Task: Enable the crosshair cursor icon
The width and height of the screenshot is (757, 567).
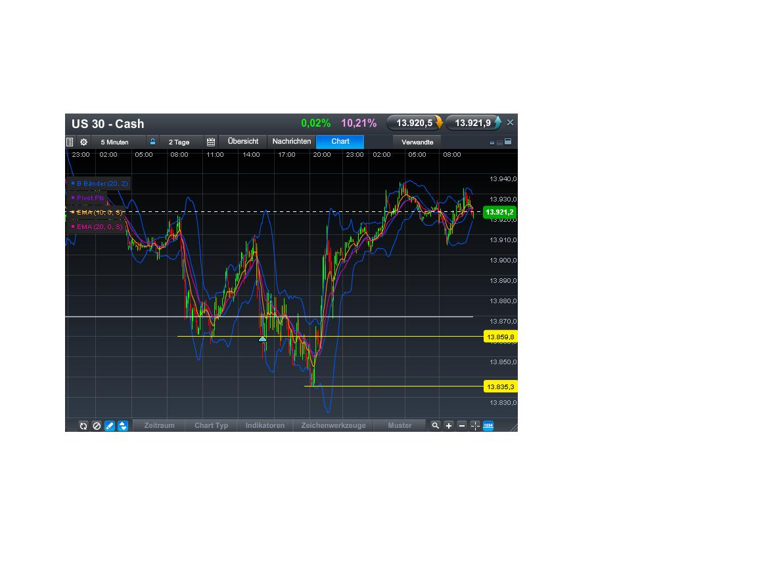Action: tap(474, 425)
